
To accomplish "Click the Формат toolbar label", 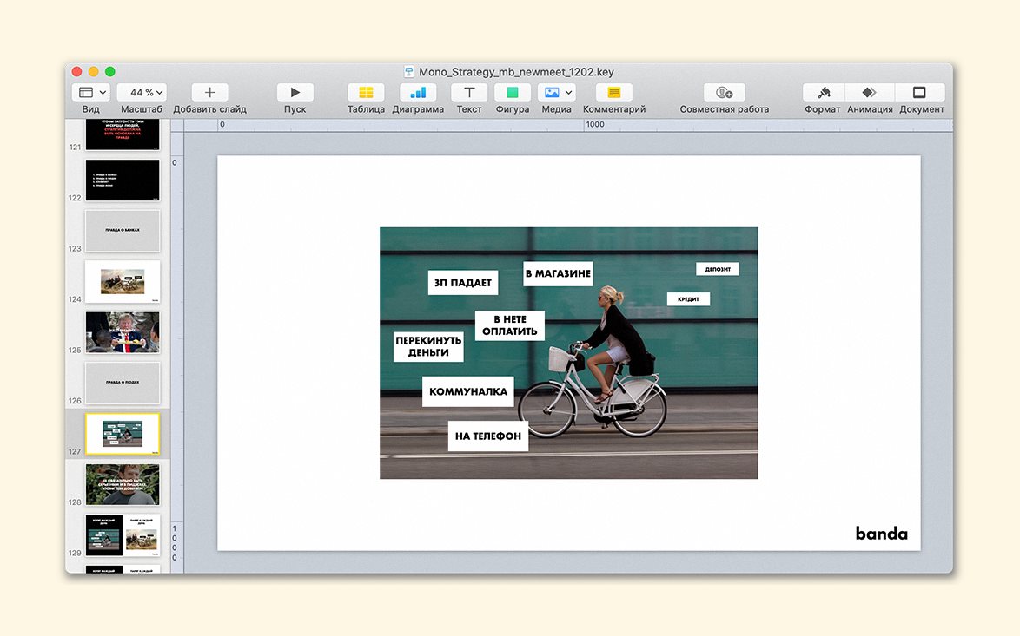I will pyautogui.click(x=822, y=109).
